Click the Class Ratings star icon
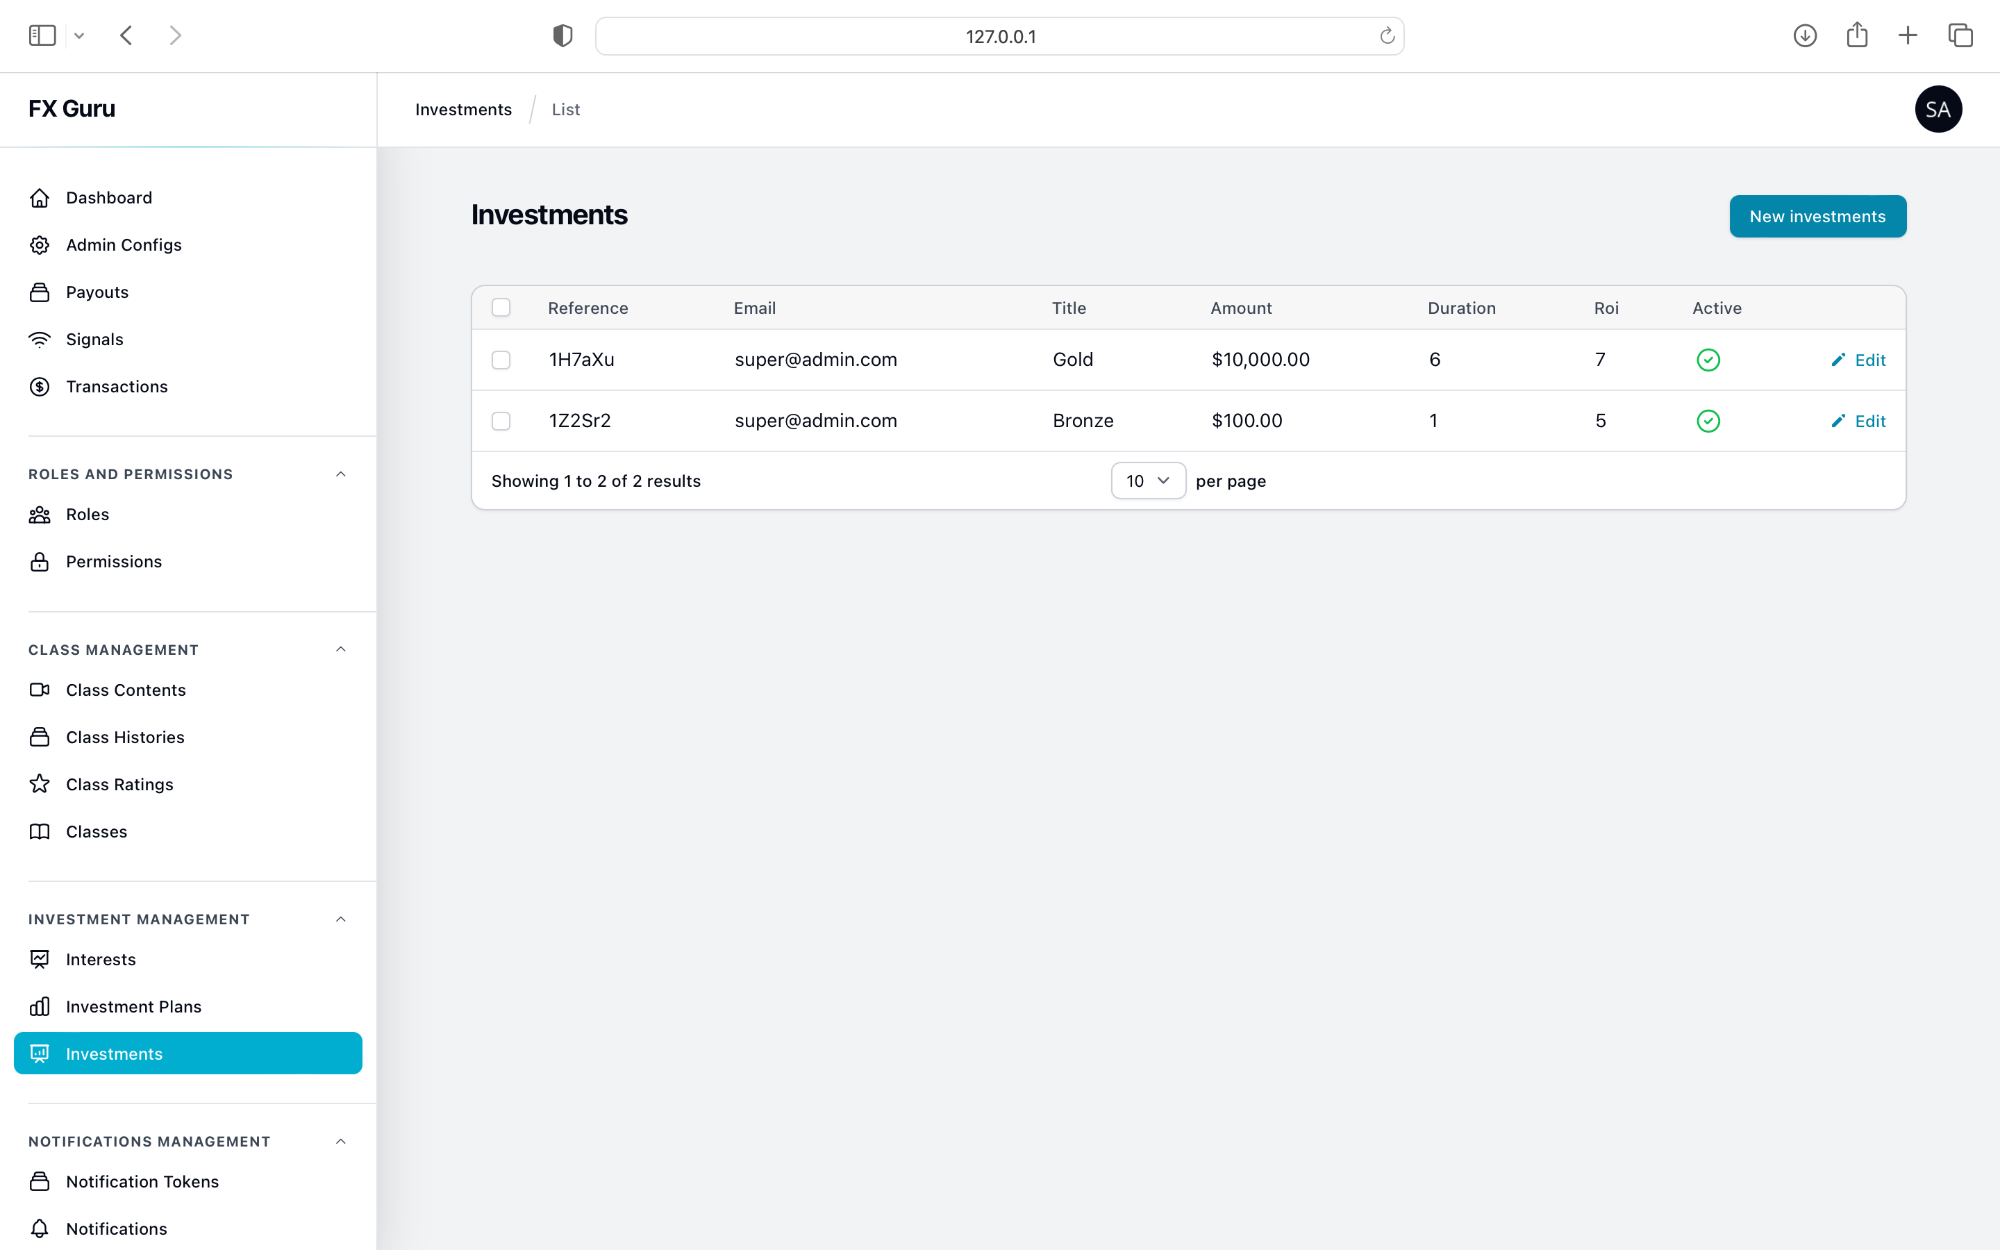 coord(40,785)
